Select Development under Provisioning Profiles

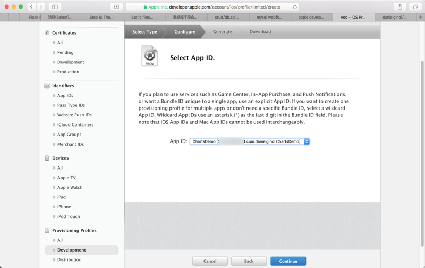pyautogui.click(x=82, y=250)
